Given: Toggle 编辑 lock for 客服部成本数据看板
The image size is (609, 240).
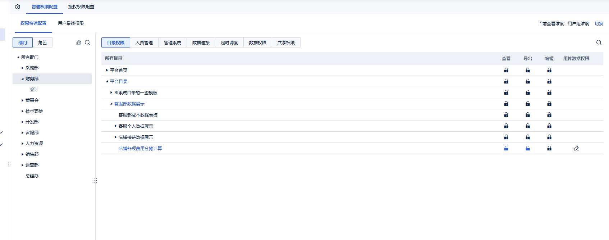Looking at the screenshot, I should pyautogui.click(x=549, y=115).
